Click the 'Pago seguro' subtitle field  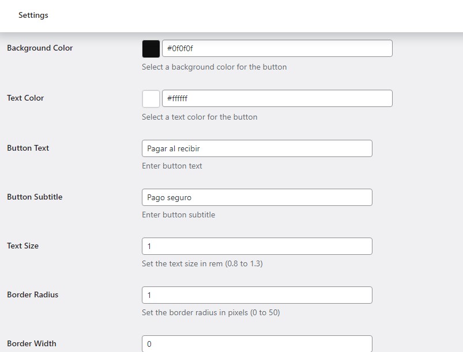click(x=257, y=197)
